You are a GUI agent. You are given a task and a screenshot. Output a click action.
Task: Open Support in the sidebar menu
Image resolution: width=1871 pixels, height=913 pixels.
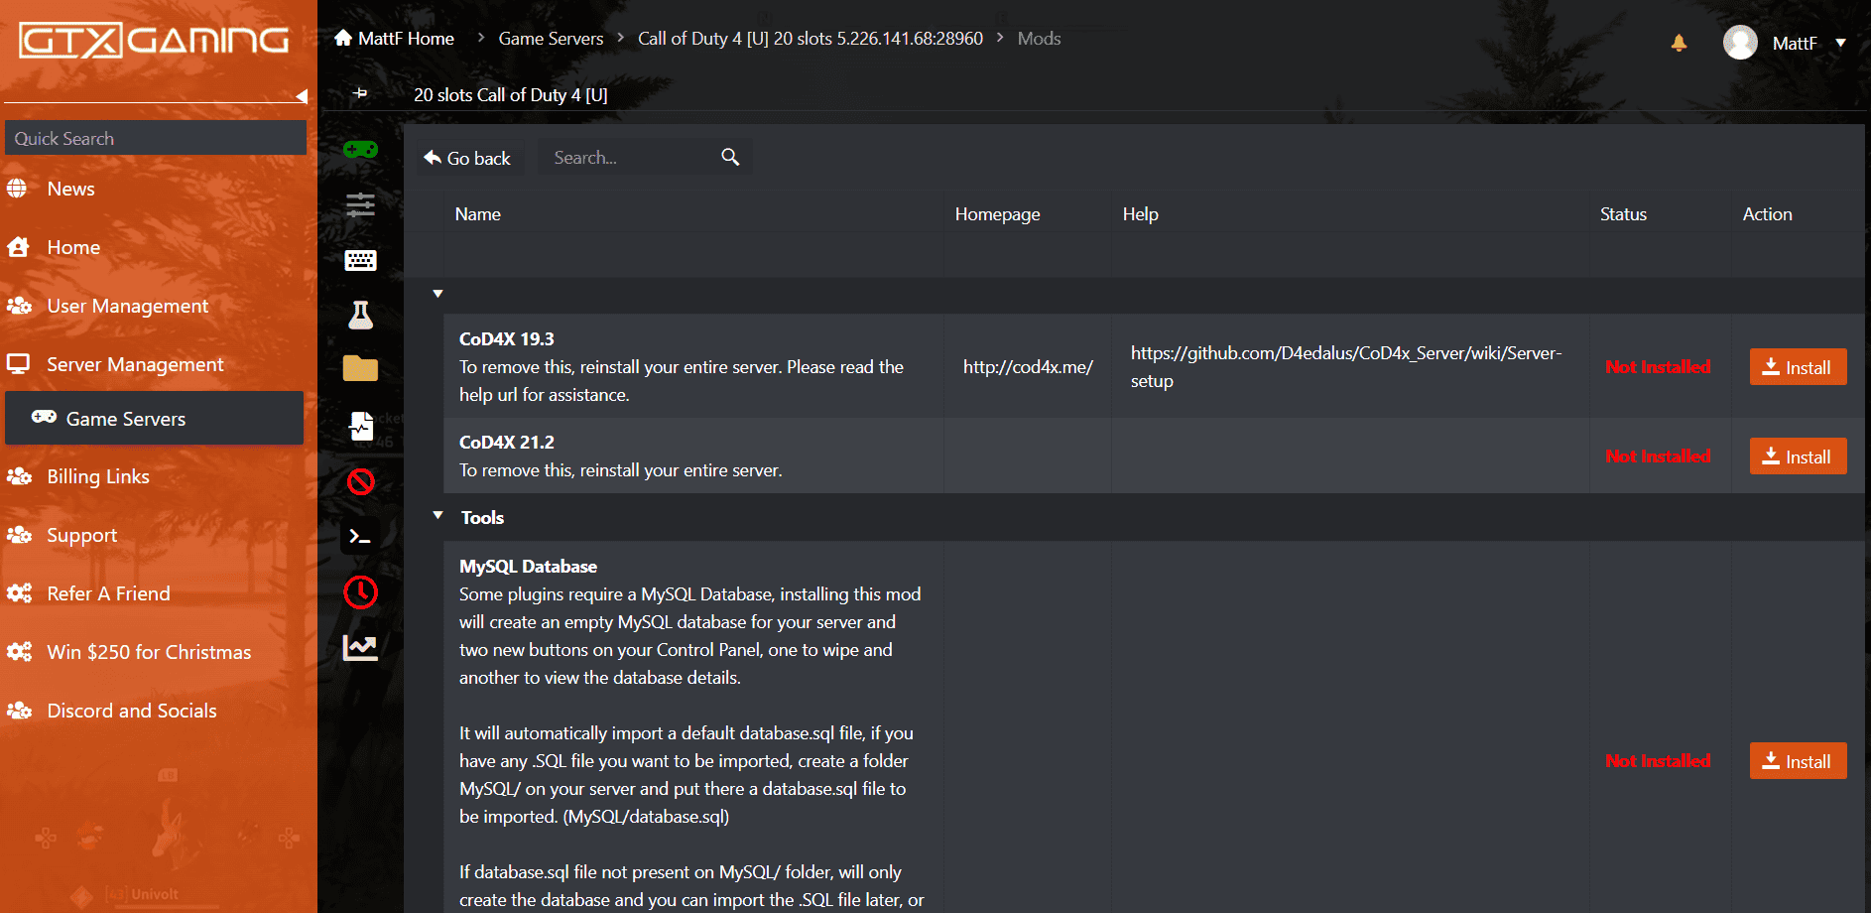click(81, 535)
